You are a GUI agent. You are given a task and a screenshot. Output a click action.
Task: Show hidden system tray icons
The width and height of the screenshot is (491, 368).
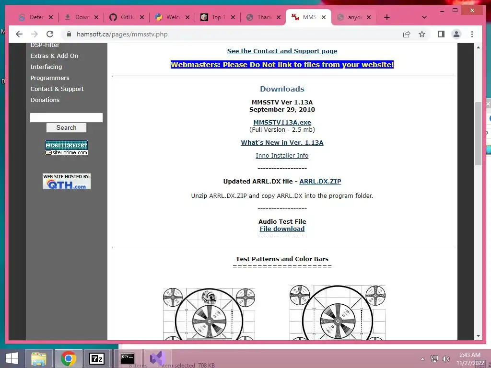point(423,359)
